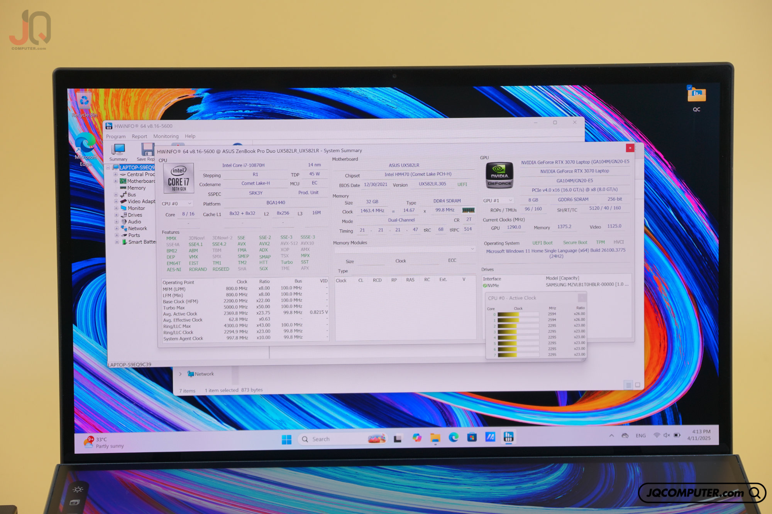Expand the Motherboard tree node

pyautogui.click(x=115, y=181)
